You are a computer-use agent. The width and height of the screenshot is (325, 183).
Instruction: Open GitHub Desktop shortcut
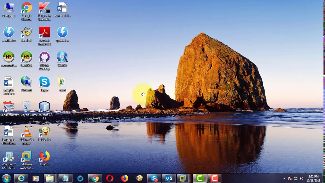point(44,61)
